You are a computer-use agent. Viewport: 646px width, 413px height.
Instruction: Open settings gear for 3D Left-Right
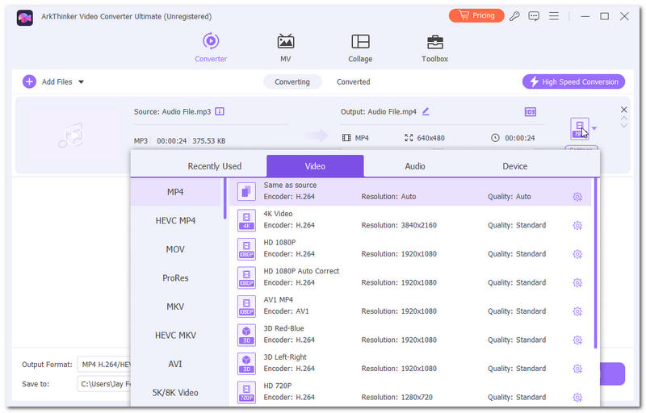click(577, 369)
